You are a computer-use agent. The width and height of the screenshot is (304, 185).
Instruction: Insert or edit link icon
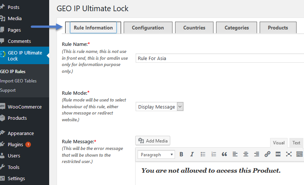[x=267, y=154]
